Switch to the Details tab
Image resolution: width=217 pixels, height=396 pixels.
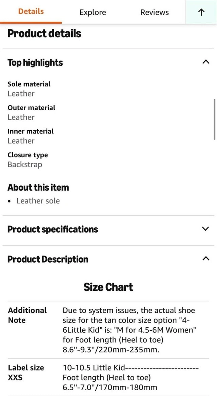pos(31,12)
